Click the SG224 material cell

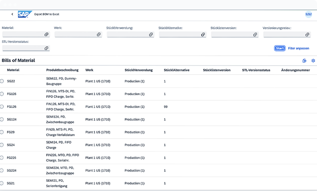[x=11, y=170]
